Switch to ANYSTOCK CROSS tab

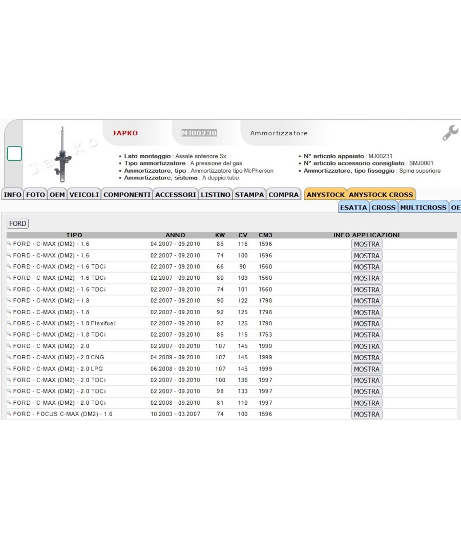[x=381, y=195]
